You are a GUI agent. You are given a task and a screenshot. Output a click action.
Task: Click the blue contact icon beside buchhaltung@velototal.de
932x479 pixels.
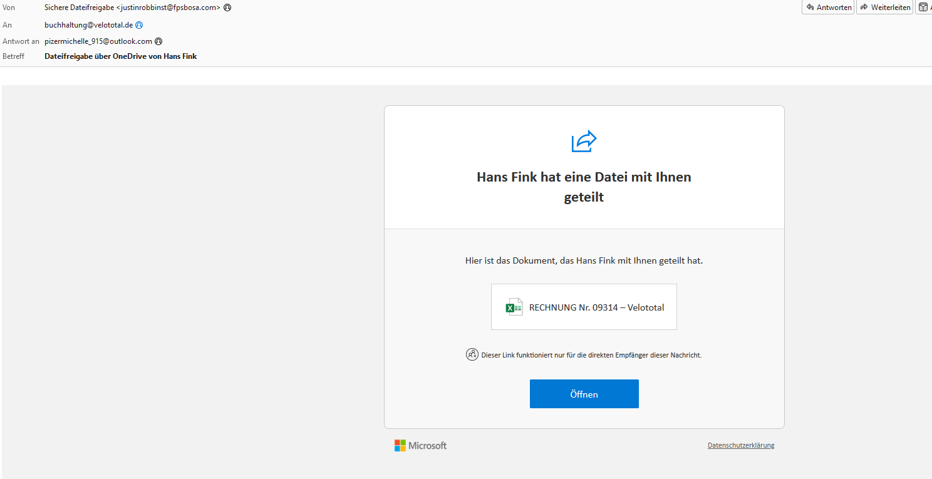point(139,25)
